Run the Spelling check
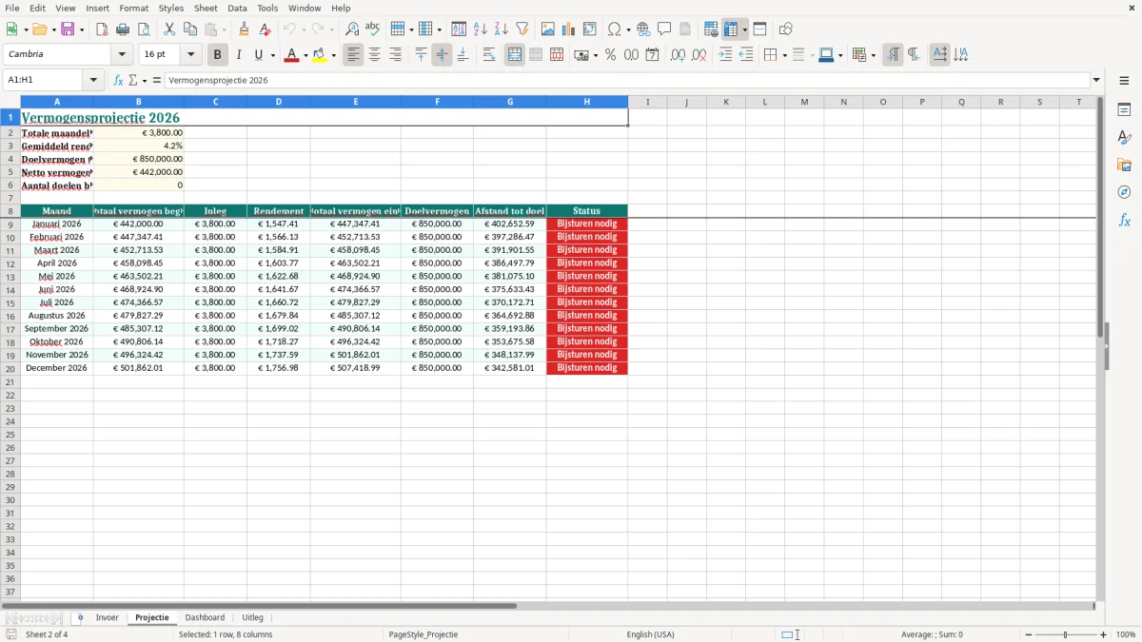The image size is (1142, 642). pos(373,29)
